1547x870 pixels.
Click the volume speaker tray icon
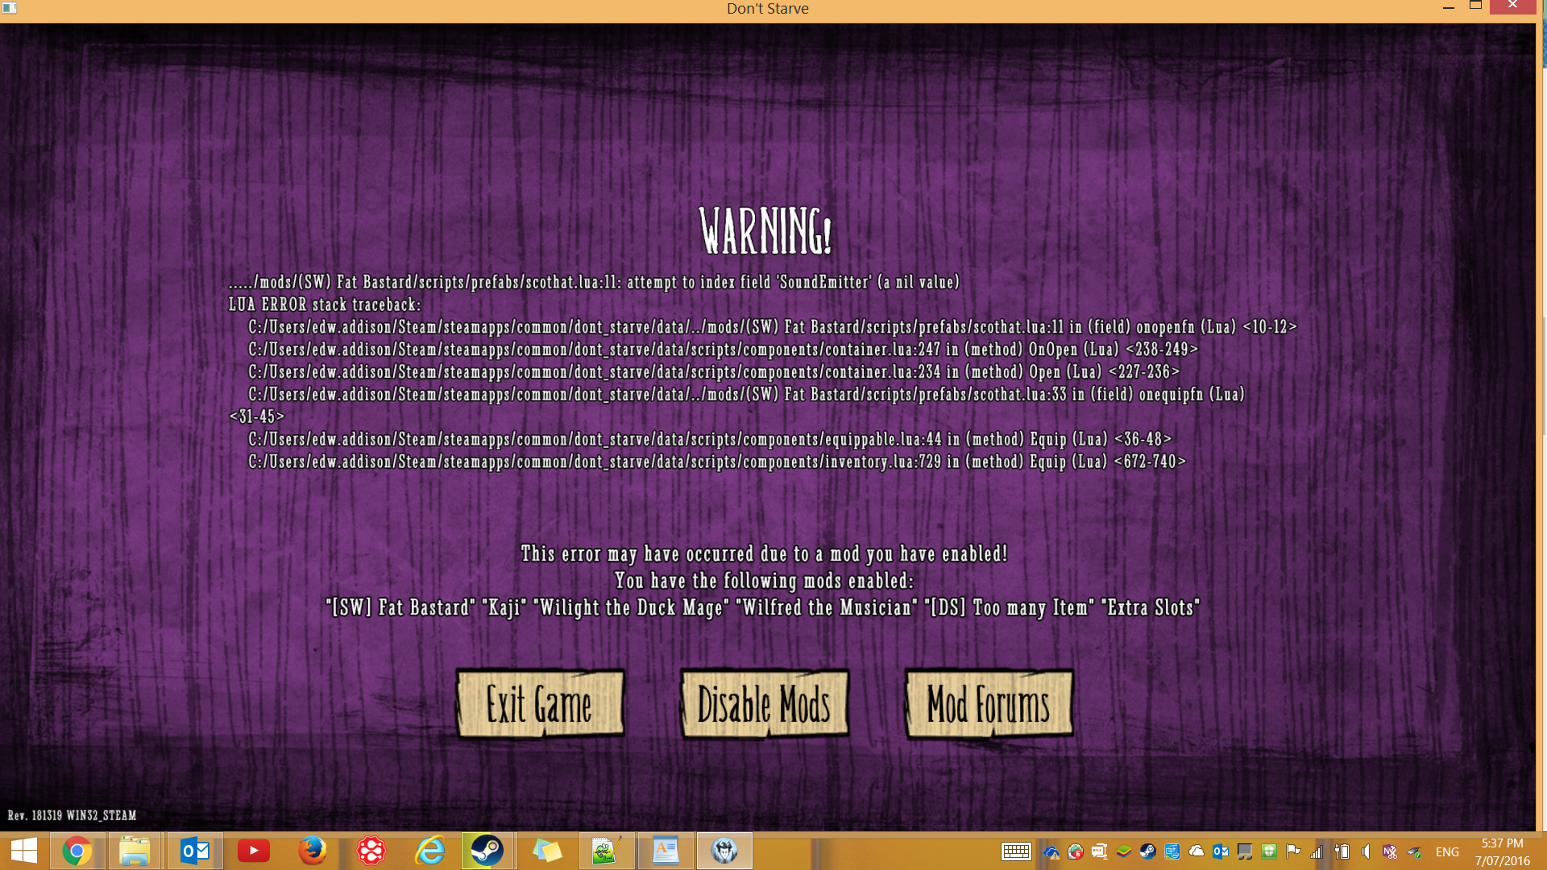[x=1366, y=851]
